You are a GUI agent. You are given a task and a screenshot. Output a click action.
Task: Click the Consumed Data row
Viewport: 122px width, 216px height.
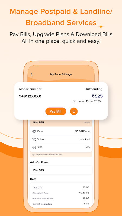[61, 193]
